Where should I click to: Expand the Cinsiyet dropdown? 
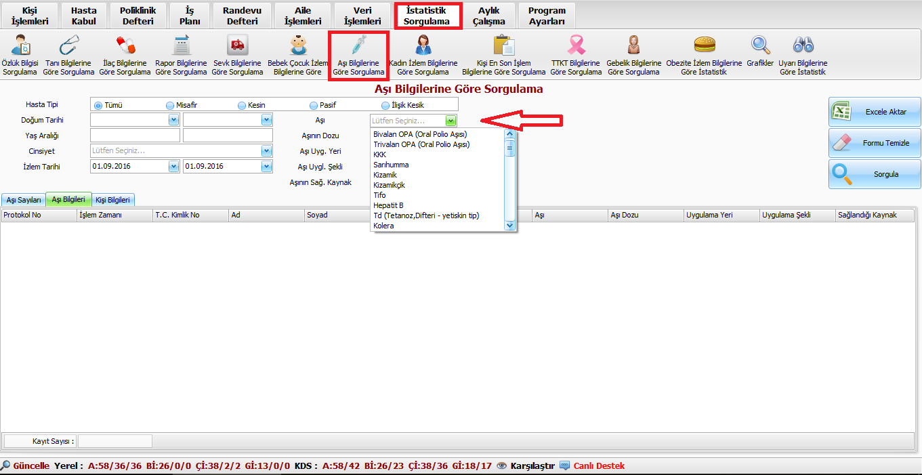tap(267, 150)
